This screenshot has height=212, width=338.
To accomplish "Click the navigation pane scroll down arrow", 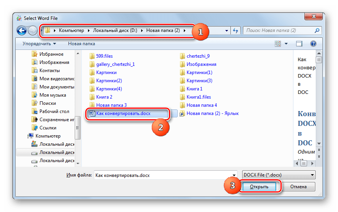I will [78, 164].
